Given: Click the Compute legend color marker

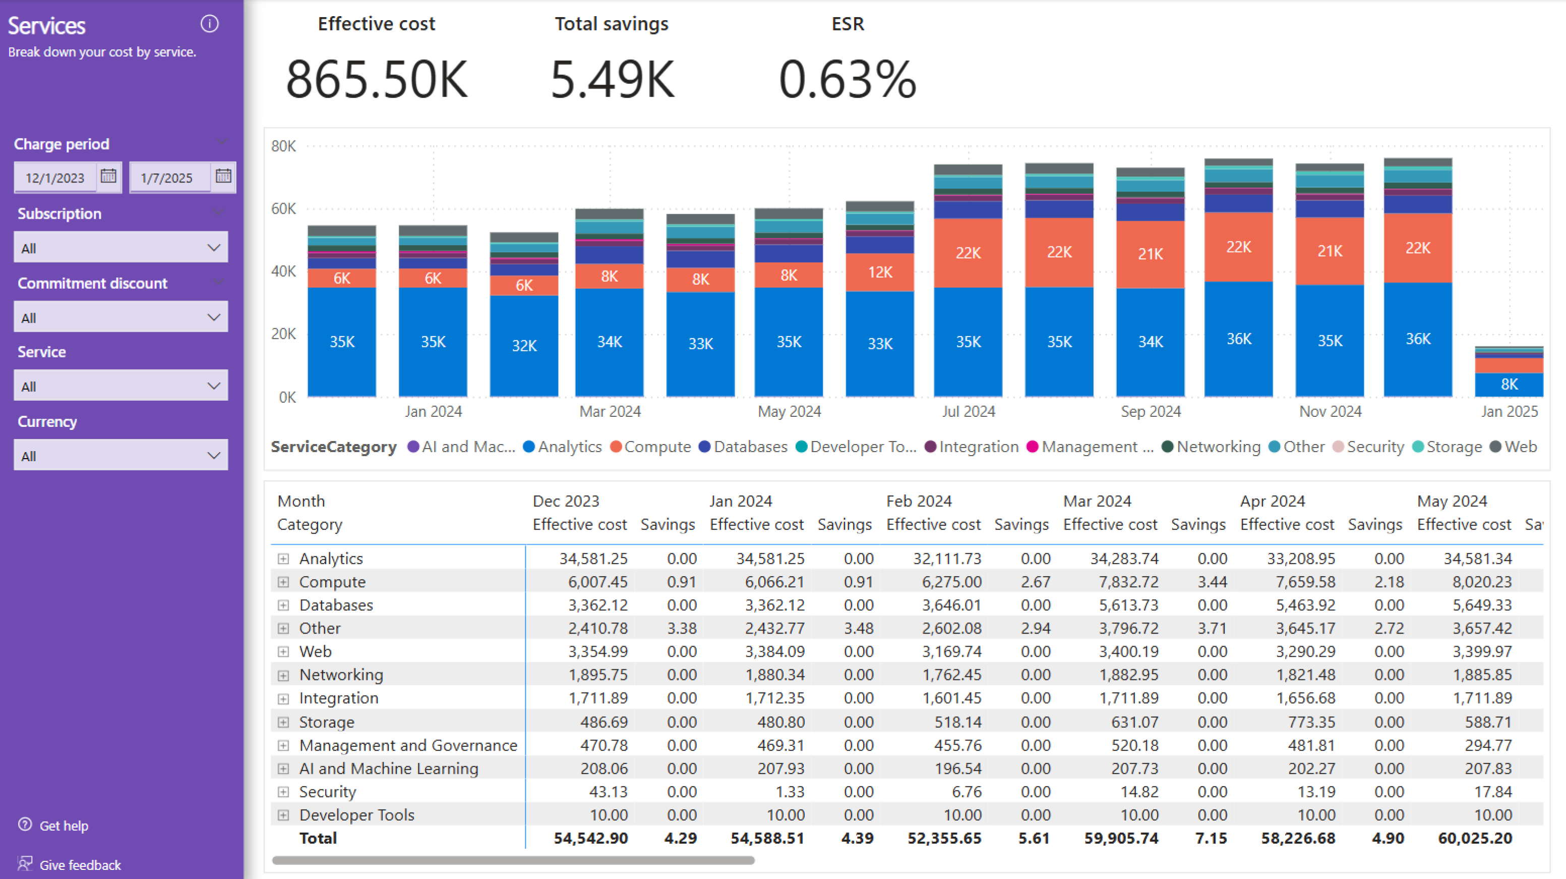Looking at the screenshot, I should [616, 447].
